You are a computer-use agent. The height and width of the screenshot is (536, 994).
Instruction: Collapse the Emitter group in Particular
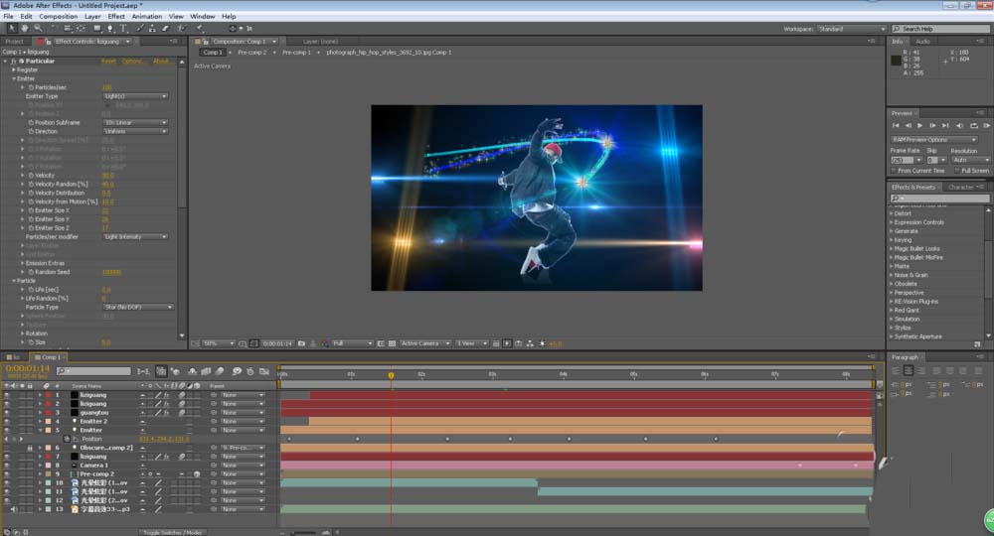14,78
